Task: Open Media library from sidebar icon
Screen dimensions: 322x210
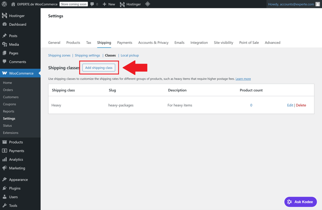Action: [x=4, y=44]
